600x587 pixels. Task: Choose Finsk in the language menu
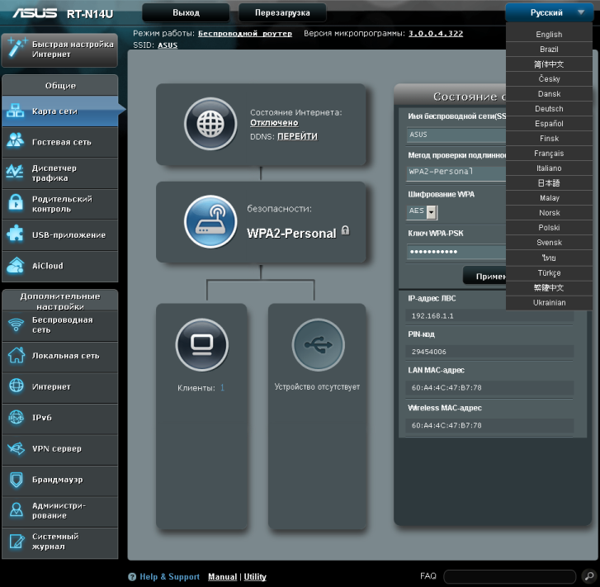pos(549,139)
